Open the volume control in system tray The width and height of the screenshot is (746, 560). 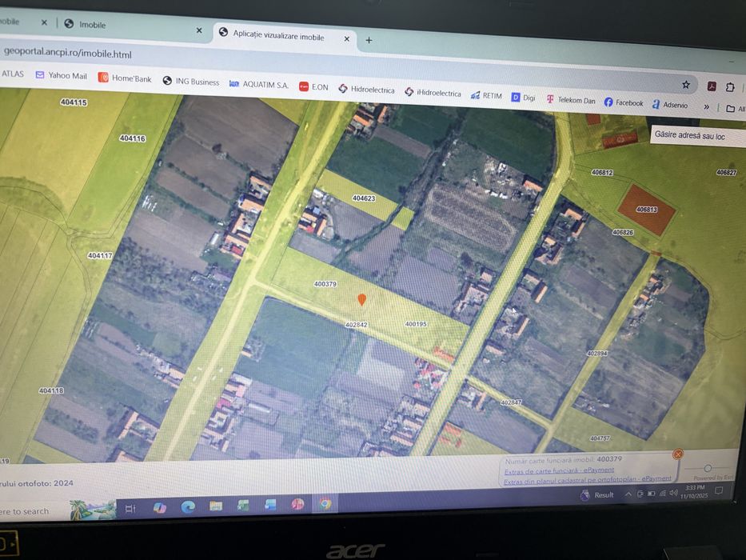[673, 493]
